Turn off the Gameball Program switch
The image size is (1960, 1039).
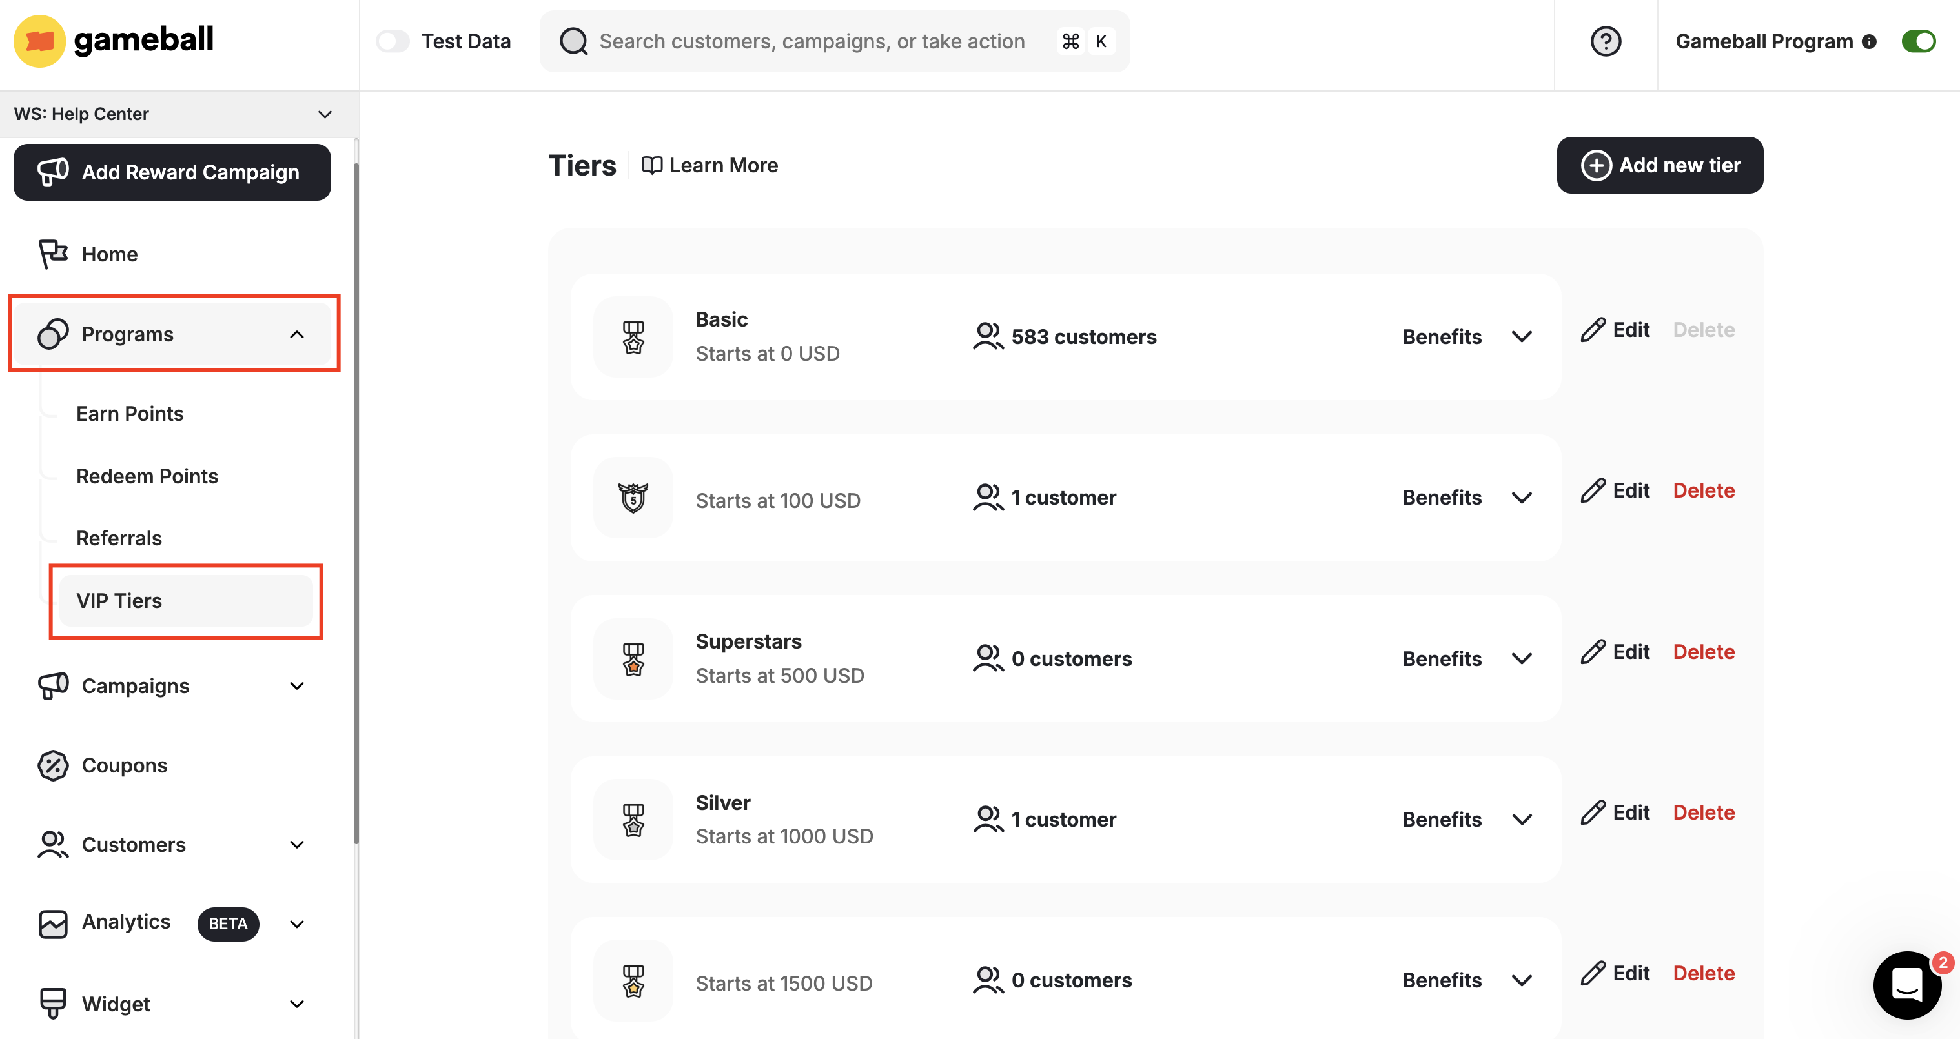pos(1917,41)
